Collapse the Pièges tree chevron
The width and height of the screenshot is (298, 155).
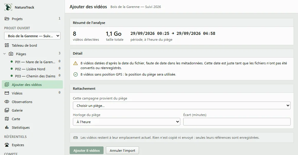[4, 54]
